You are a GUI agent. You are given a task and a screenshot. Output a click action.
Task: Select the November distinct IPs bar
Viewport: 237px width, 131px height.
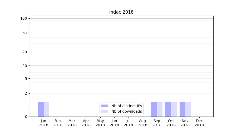click(x=182, y=109)
